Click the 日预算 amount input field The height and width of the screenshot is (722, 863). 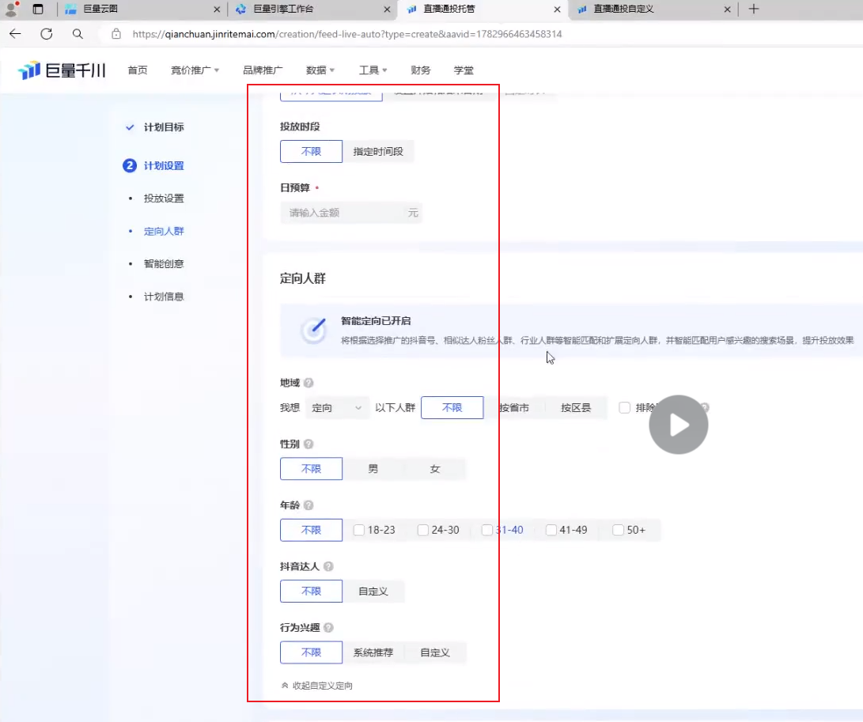pos(340,213)
